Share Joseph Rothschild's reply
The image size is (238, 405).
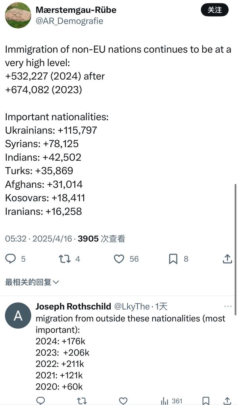pos(227,401)
